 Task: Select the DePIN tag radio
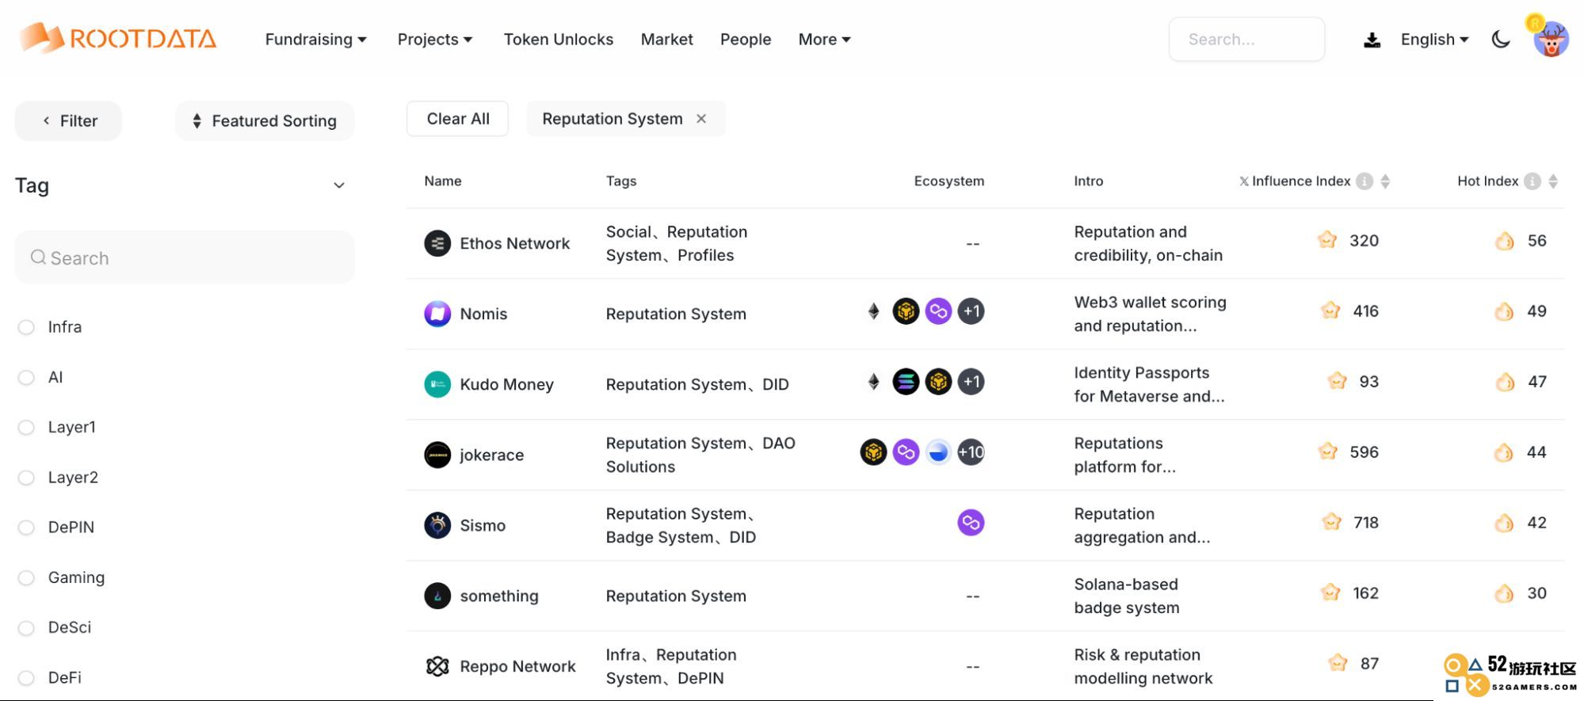click(26, 528)
